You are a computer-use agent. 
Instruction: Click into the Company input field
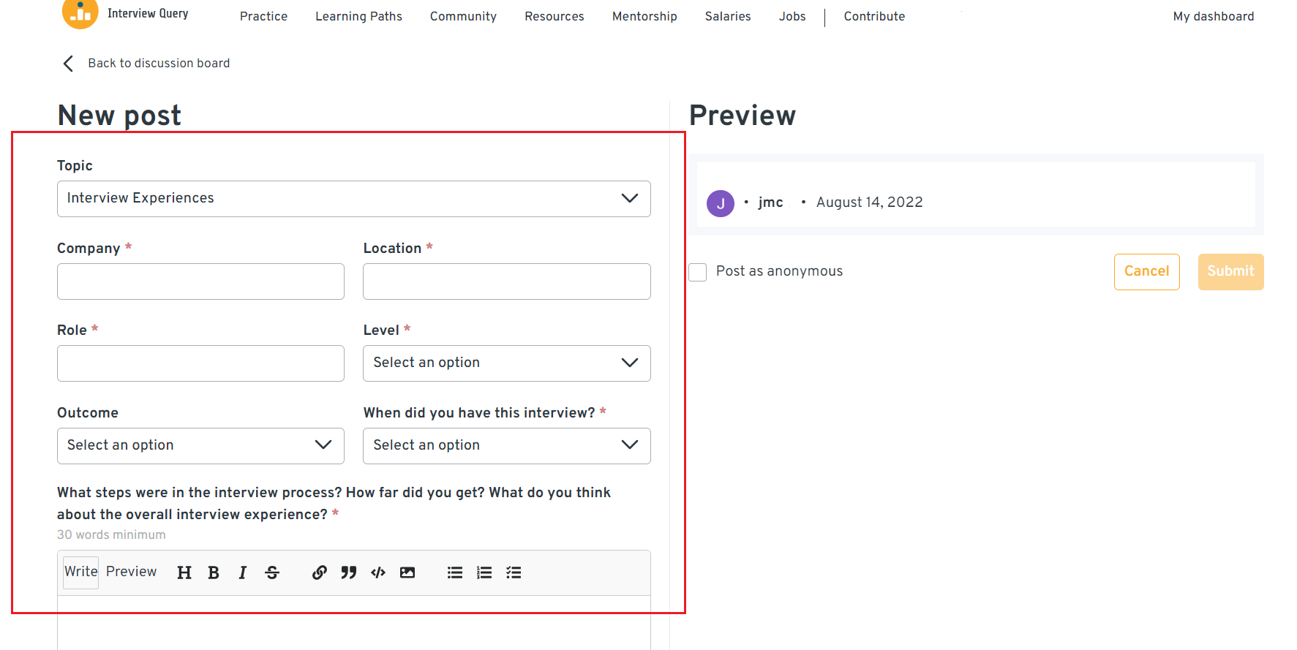[200, 281]
